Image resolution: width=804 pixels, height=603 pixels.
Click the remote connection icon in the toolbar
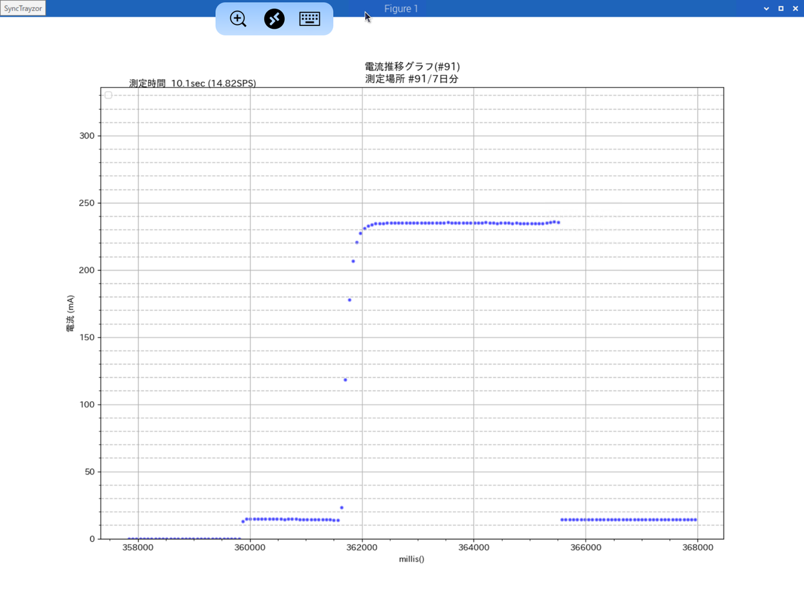(274, 19)
